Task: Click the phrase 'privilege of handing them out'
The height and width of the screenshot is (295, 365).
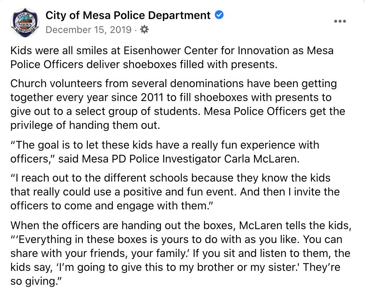Action: click(85, 125)
